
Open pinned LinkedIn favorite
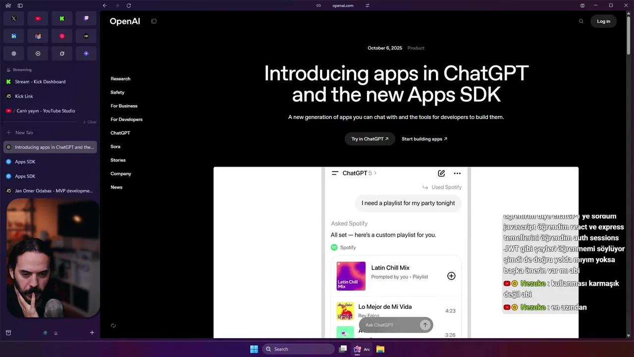pos(14,36)
